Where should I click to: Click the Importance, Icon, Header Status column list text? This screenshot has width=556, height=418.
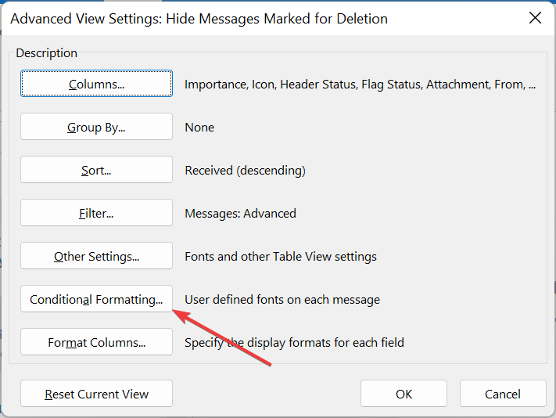[x=360, y=85]
